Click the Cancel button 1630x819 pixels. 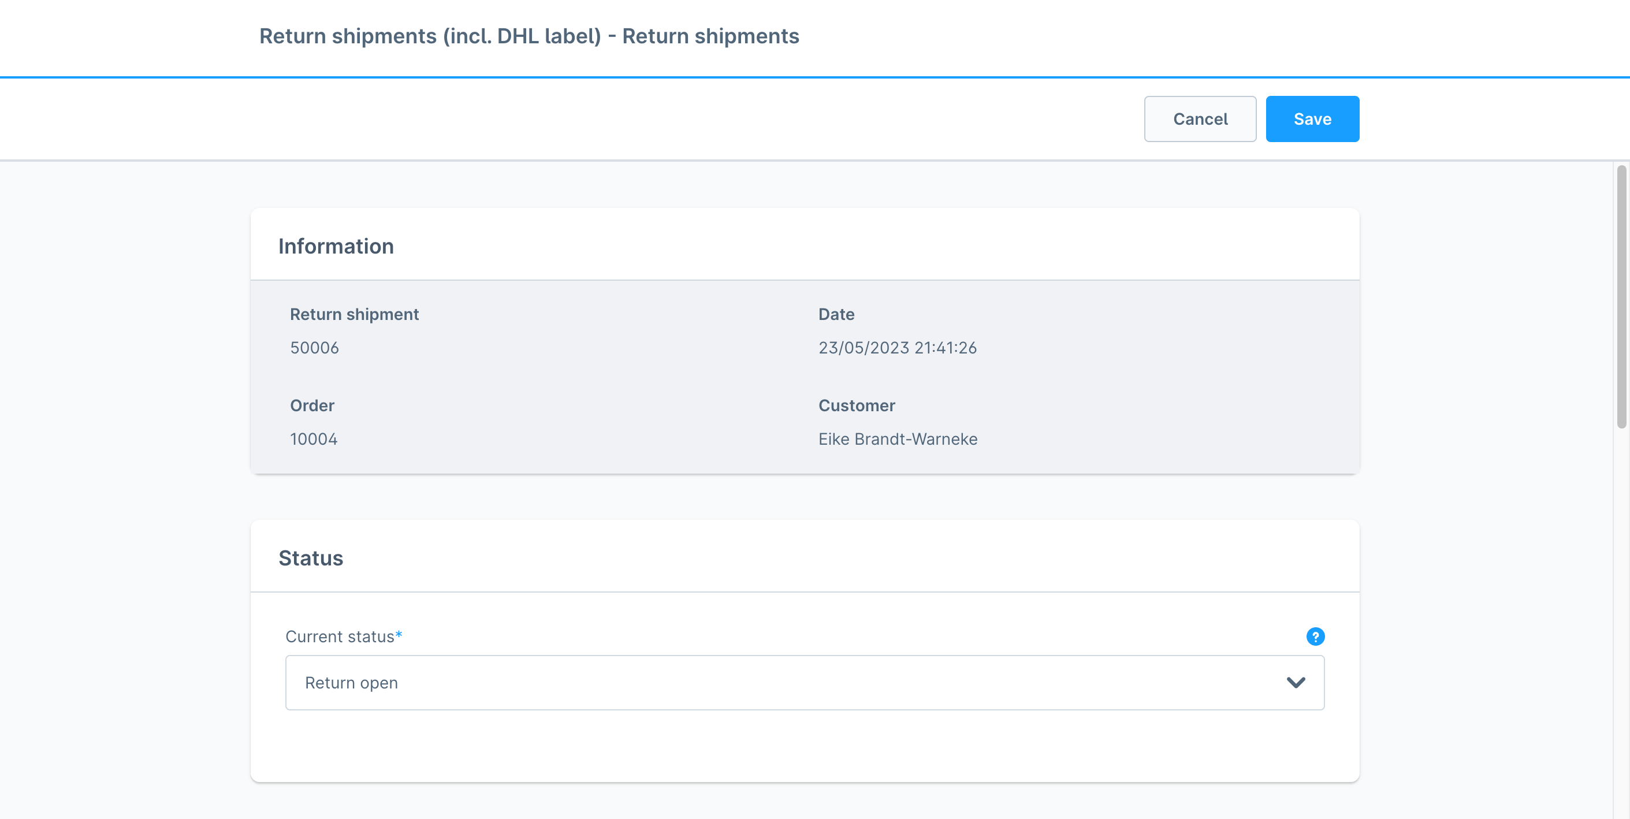click(x=1200, y=119)
